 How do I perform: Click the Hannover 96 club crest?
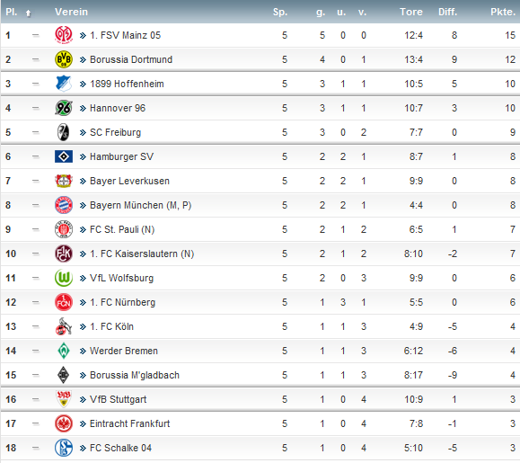(64, 108)
